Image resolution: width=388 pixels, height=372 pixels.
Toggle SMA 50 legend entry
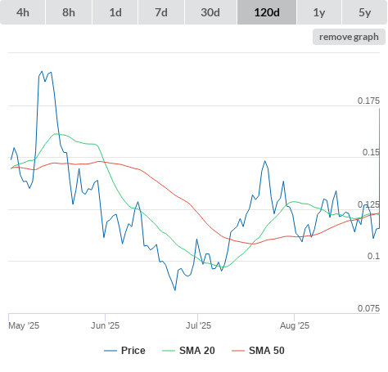point(258,351)
